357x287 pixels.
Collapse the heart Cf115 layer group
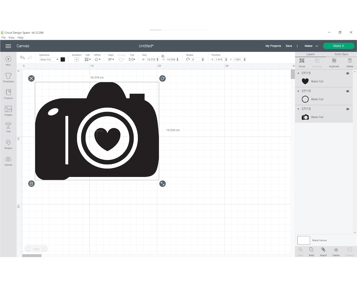click(299, 73)
